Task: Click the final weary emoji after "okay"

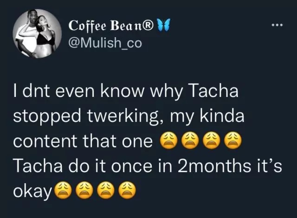Action: coord(127,189)
